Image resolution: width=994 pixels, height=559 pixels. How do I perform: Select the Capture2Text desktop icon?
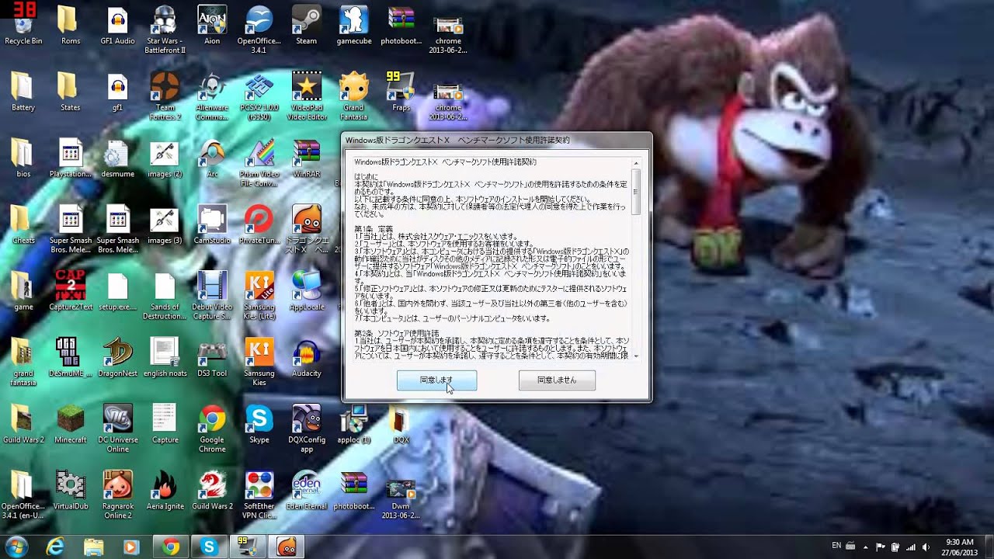(70, 291)
